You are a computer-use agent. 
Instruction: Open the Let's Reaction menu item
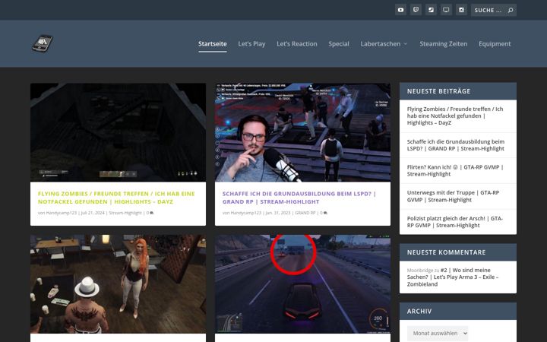(297, 43)
